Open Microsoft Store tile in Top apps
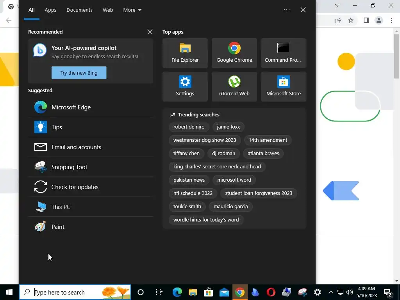Image resolution: width=400 pixels, height=300 pixels. (284, 87)
